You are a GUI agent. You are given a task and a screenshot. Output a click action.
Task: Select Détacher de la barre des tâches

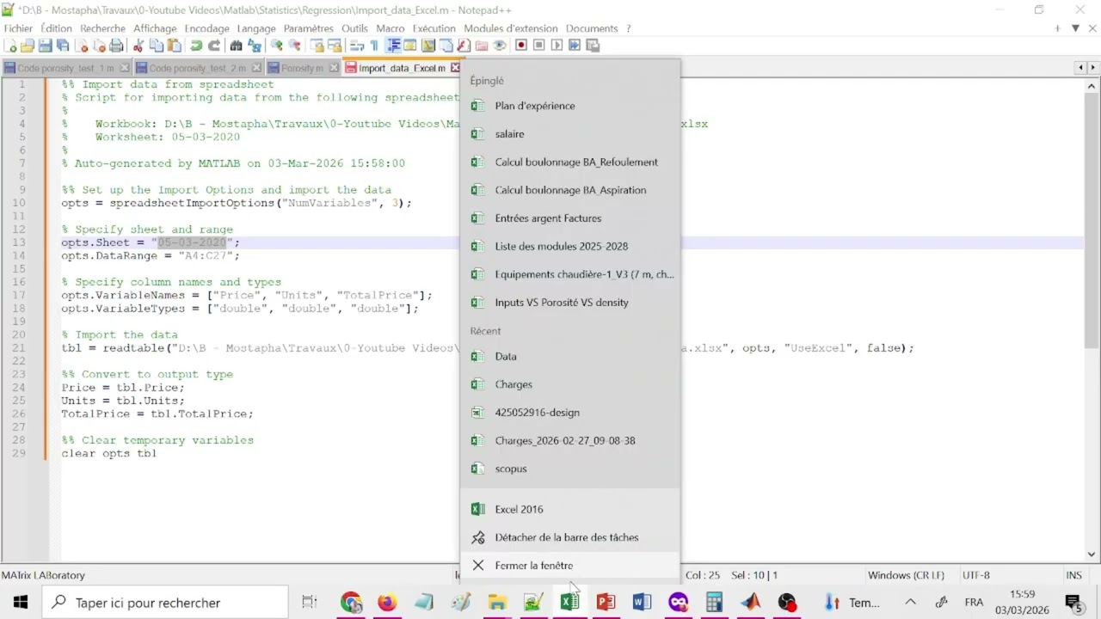570,537
